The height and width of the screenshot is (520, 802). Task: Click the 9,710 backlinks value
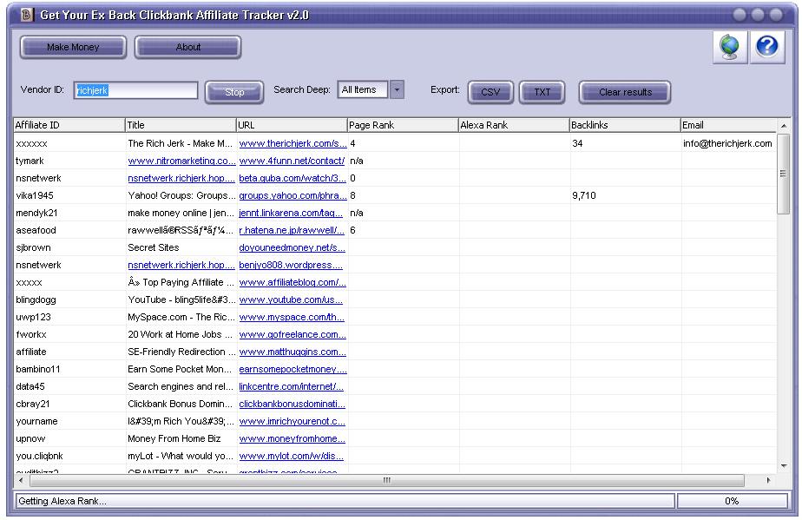(583, 196)
